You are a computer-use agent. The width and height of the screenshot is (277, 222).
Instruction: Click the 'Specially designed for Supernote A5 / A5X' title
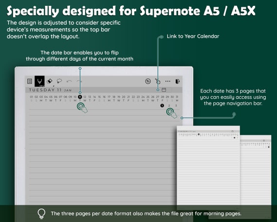coord(131,11)
